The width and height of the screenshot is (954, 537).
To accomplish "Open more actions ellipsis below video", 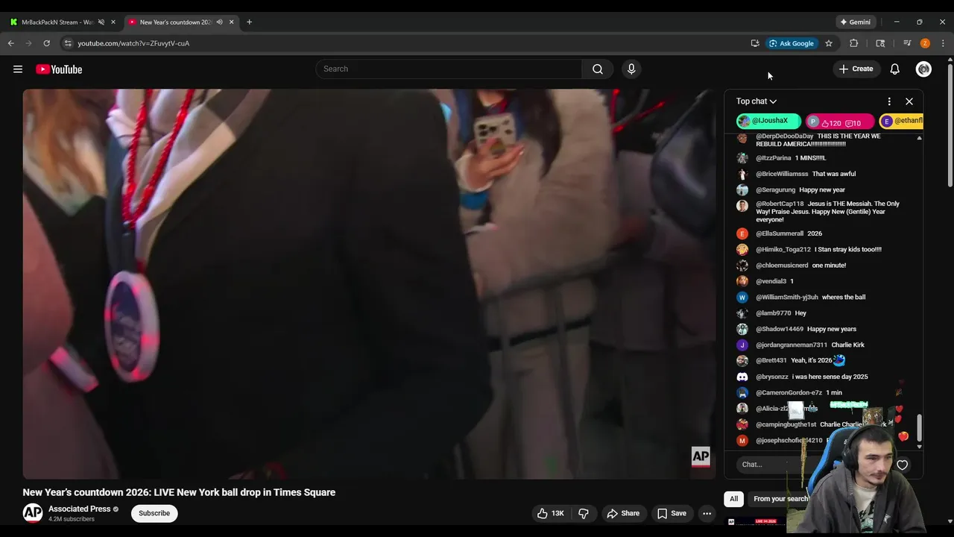I will click(707, 513).
